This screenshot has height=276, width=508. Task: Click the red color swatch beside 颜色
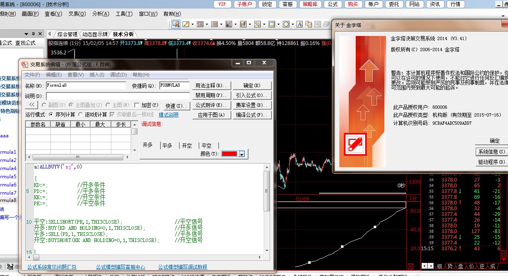(x=230, y=154)
